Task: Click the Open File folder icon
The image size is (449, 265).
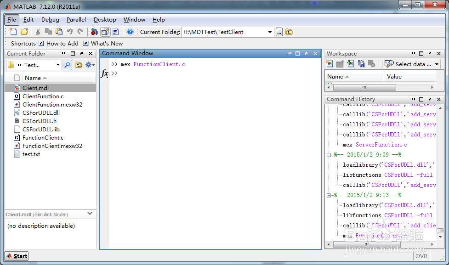Action: pyautogui.click(x=24, y=32)
